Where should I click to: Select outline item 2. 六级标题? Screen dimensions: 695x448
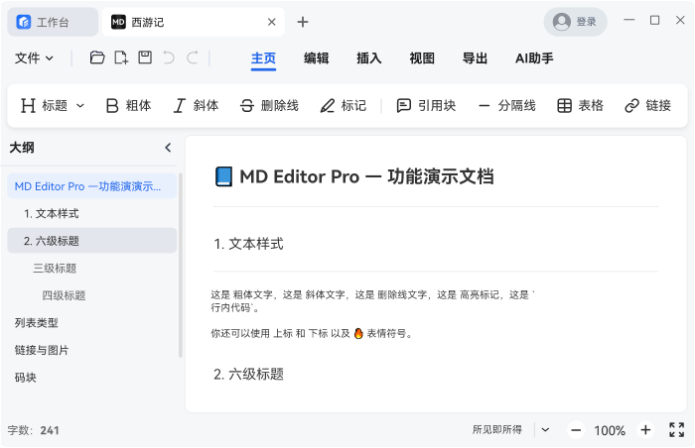(x=91, y=241)
